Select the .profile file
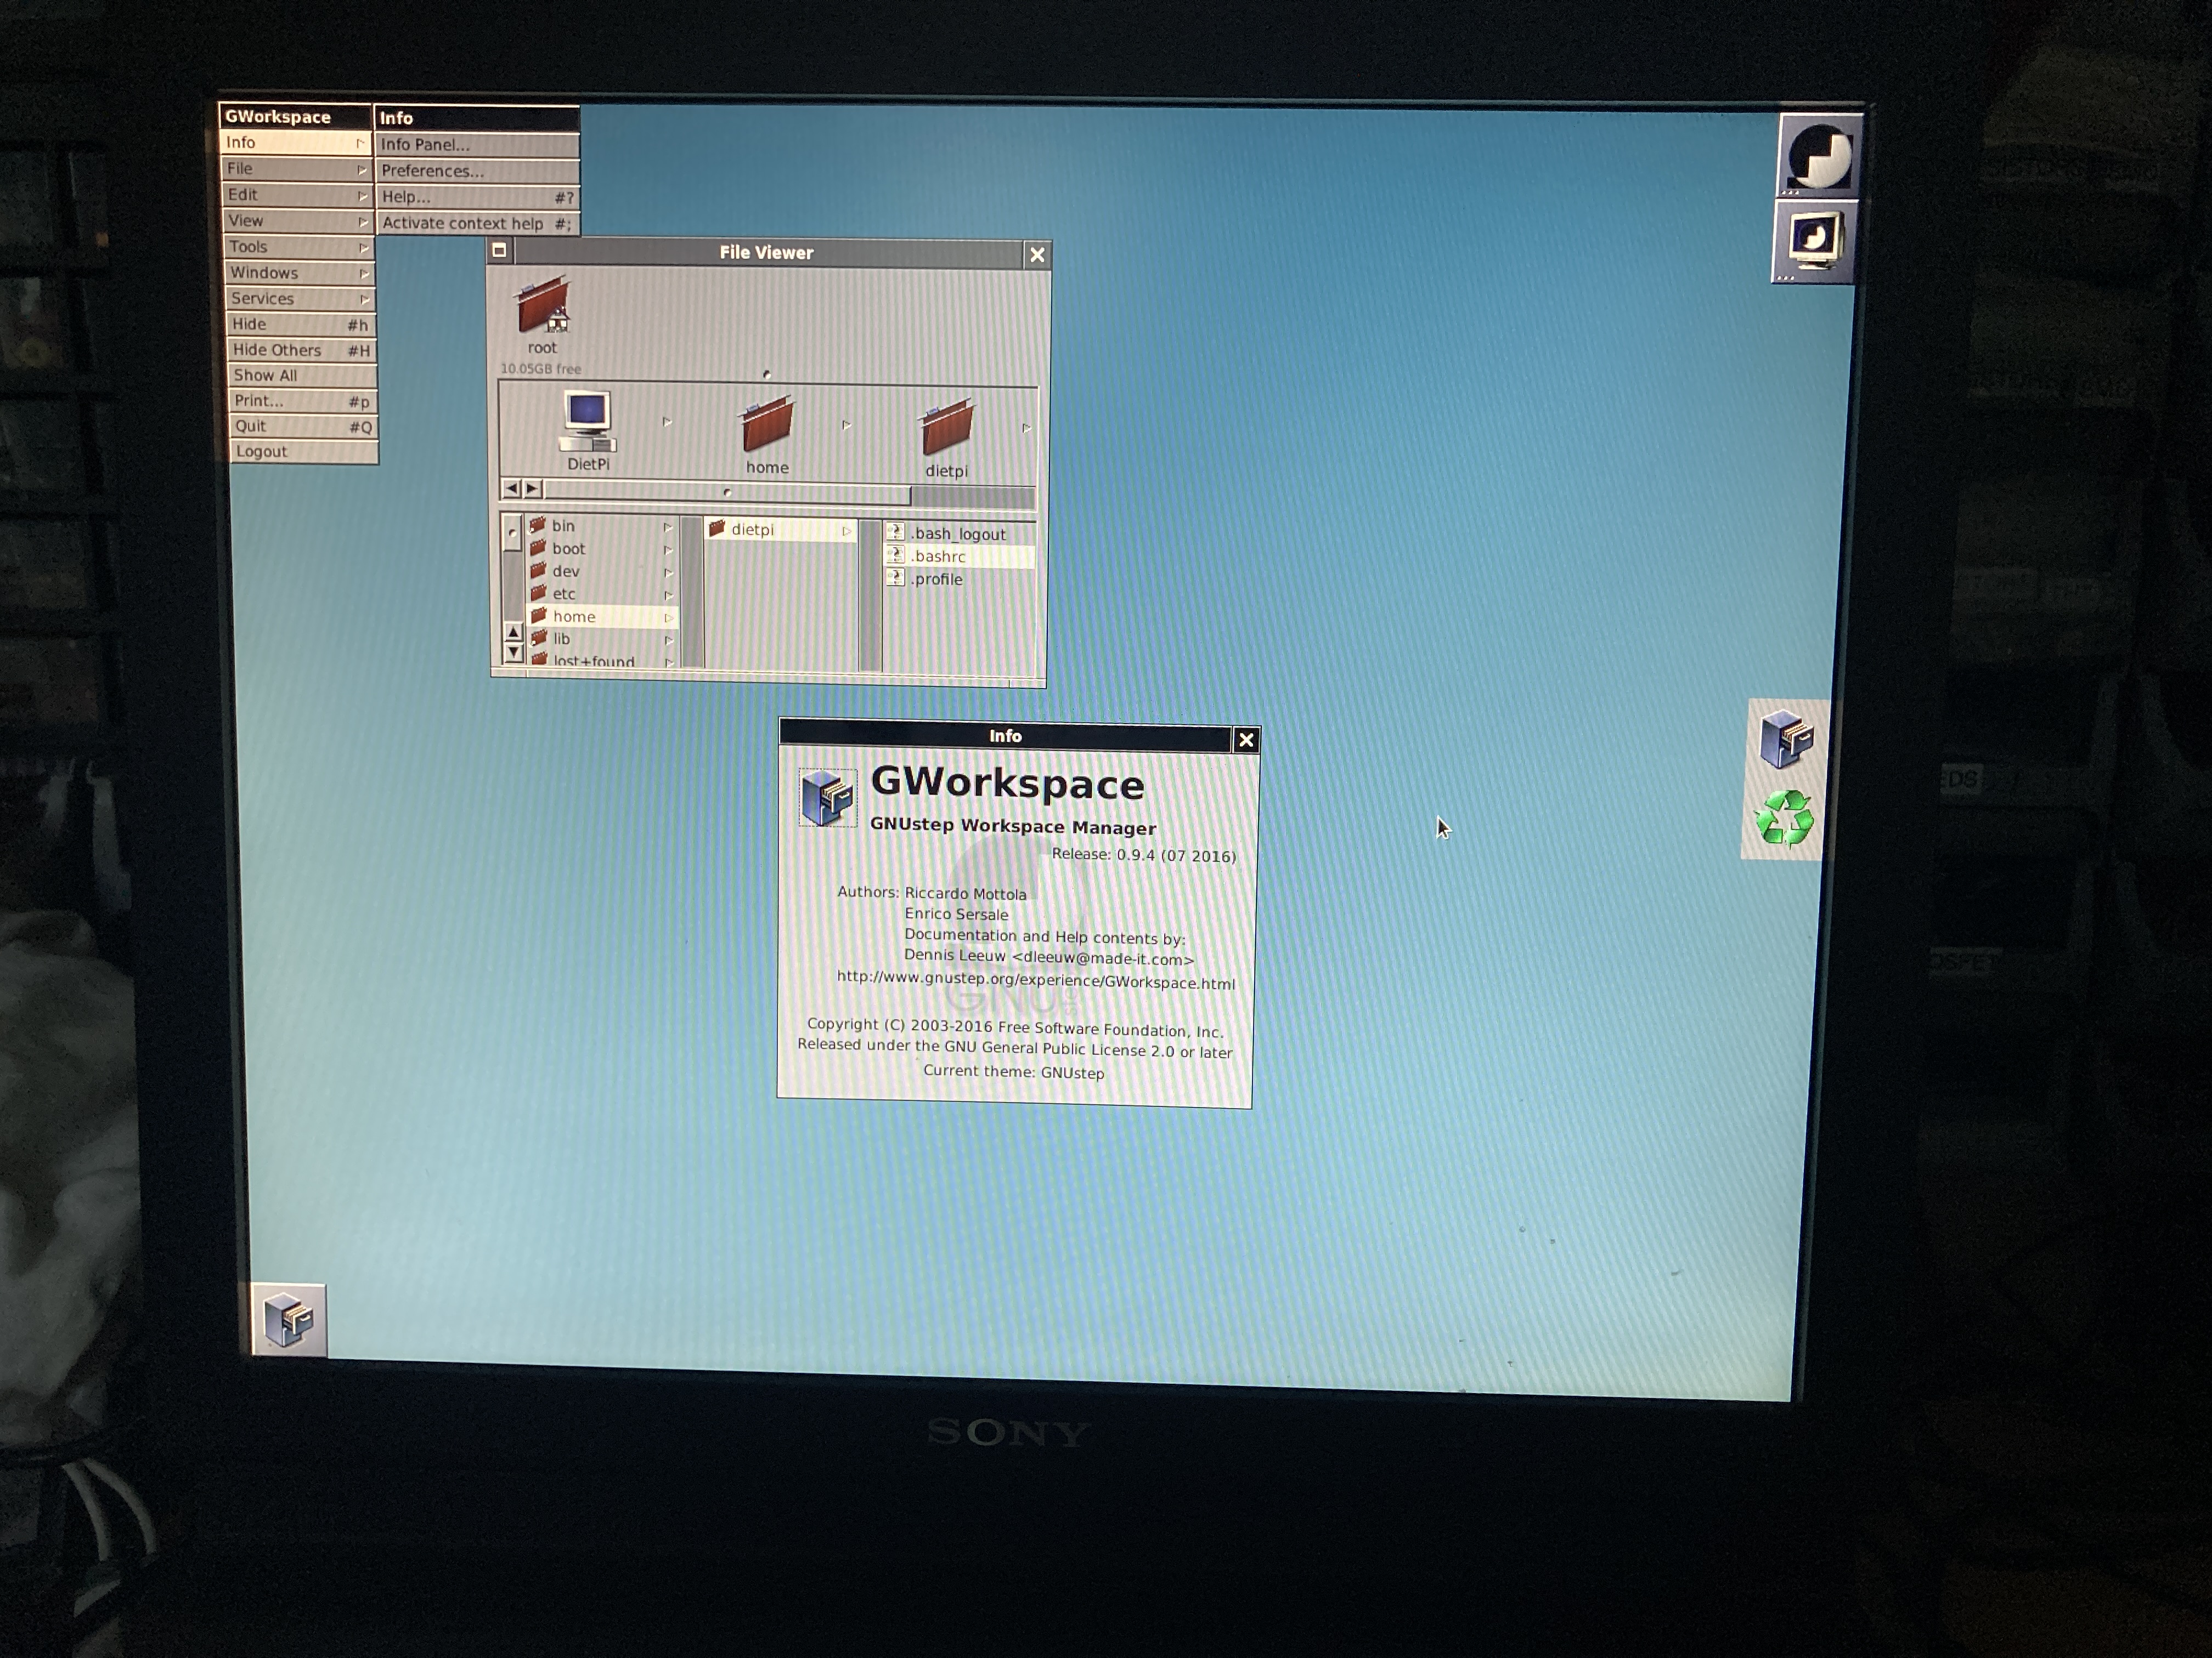Viewport: 2212px width, 1658px height. [x=938, y=580]
